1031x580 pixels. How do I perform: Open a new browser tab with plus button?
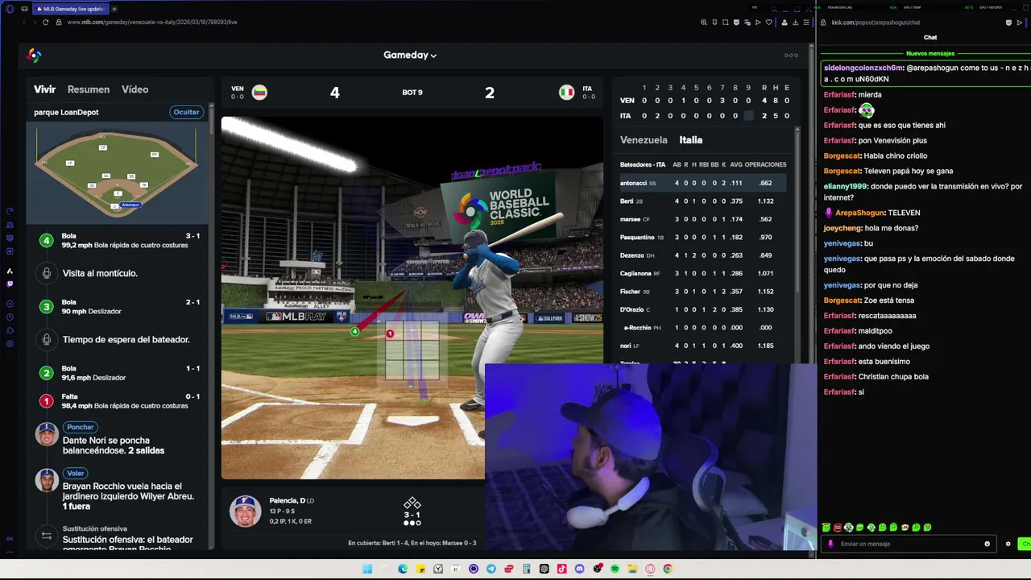114,9
